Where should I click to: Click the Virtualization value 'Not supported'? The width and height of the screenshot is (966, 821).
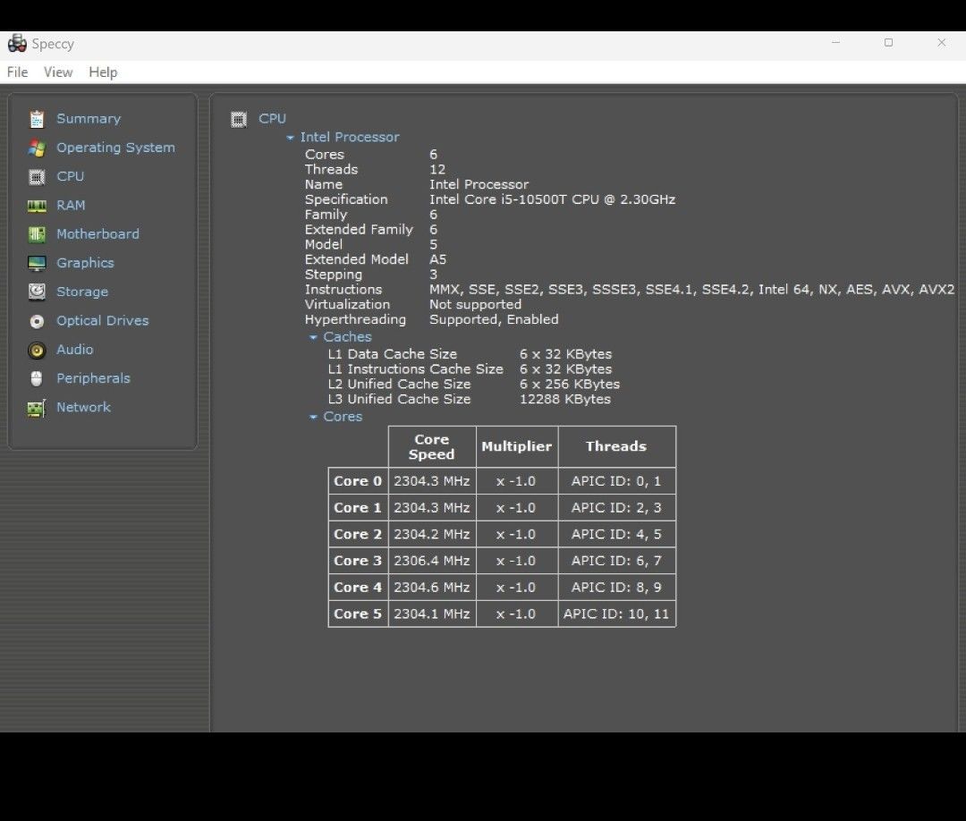pyautogui.click(x=475, y=304)
